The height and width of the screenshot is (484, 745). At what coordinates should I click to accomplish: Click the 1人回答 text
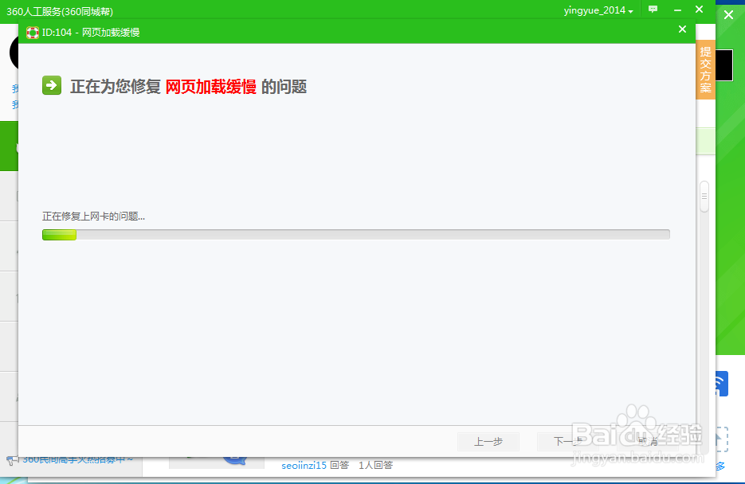click(375, 466)
